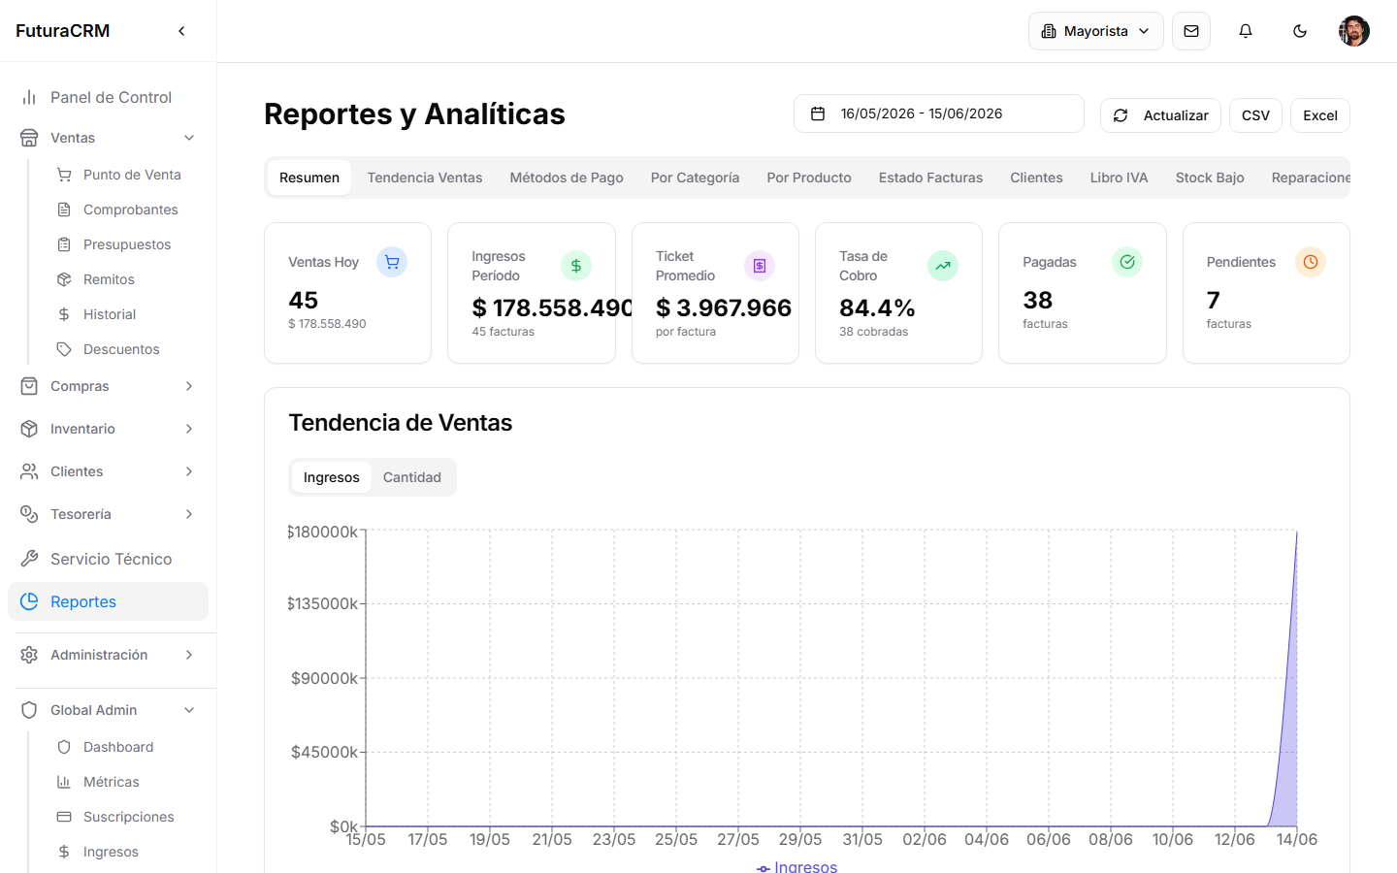Click the Compras shopping bag icon
The height and width of the screenshot is (873, 1397).
tap(29, 386)
